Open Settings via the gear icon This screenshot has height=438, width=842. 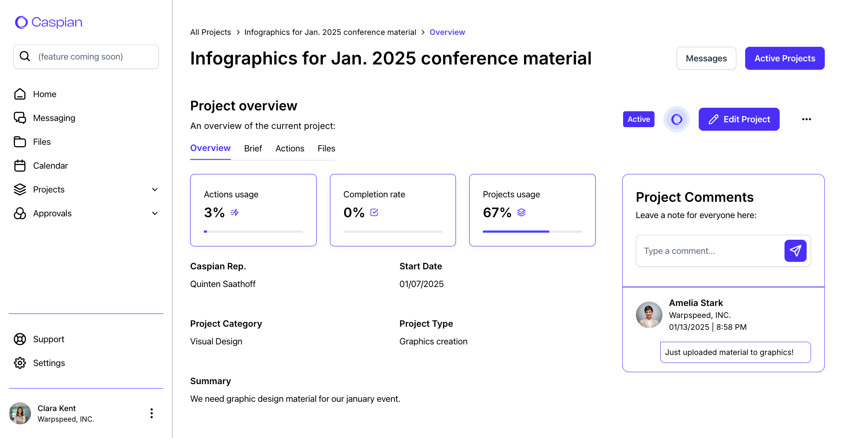[20, 363]
